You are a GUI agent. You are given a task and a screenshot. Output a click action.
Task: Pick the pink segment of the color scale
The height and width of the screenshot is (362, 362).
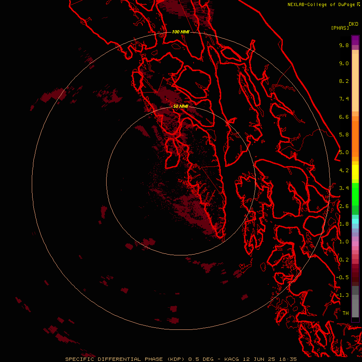(355, 244)
